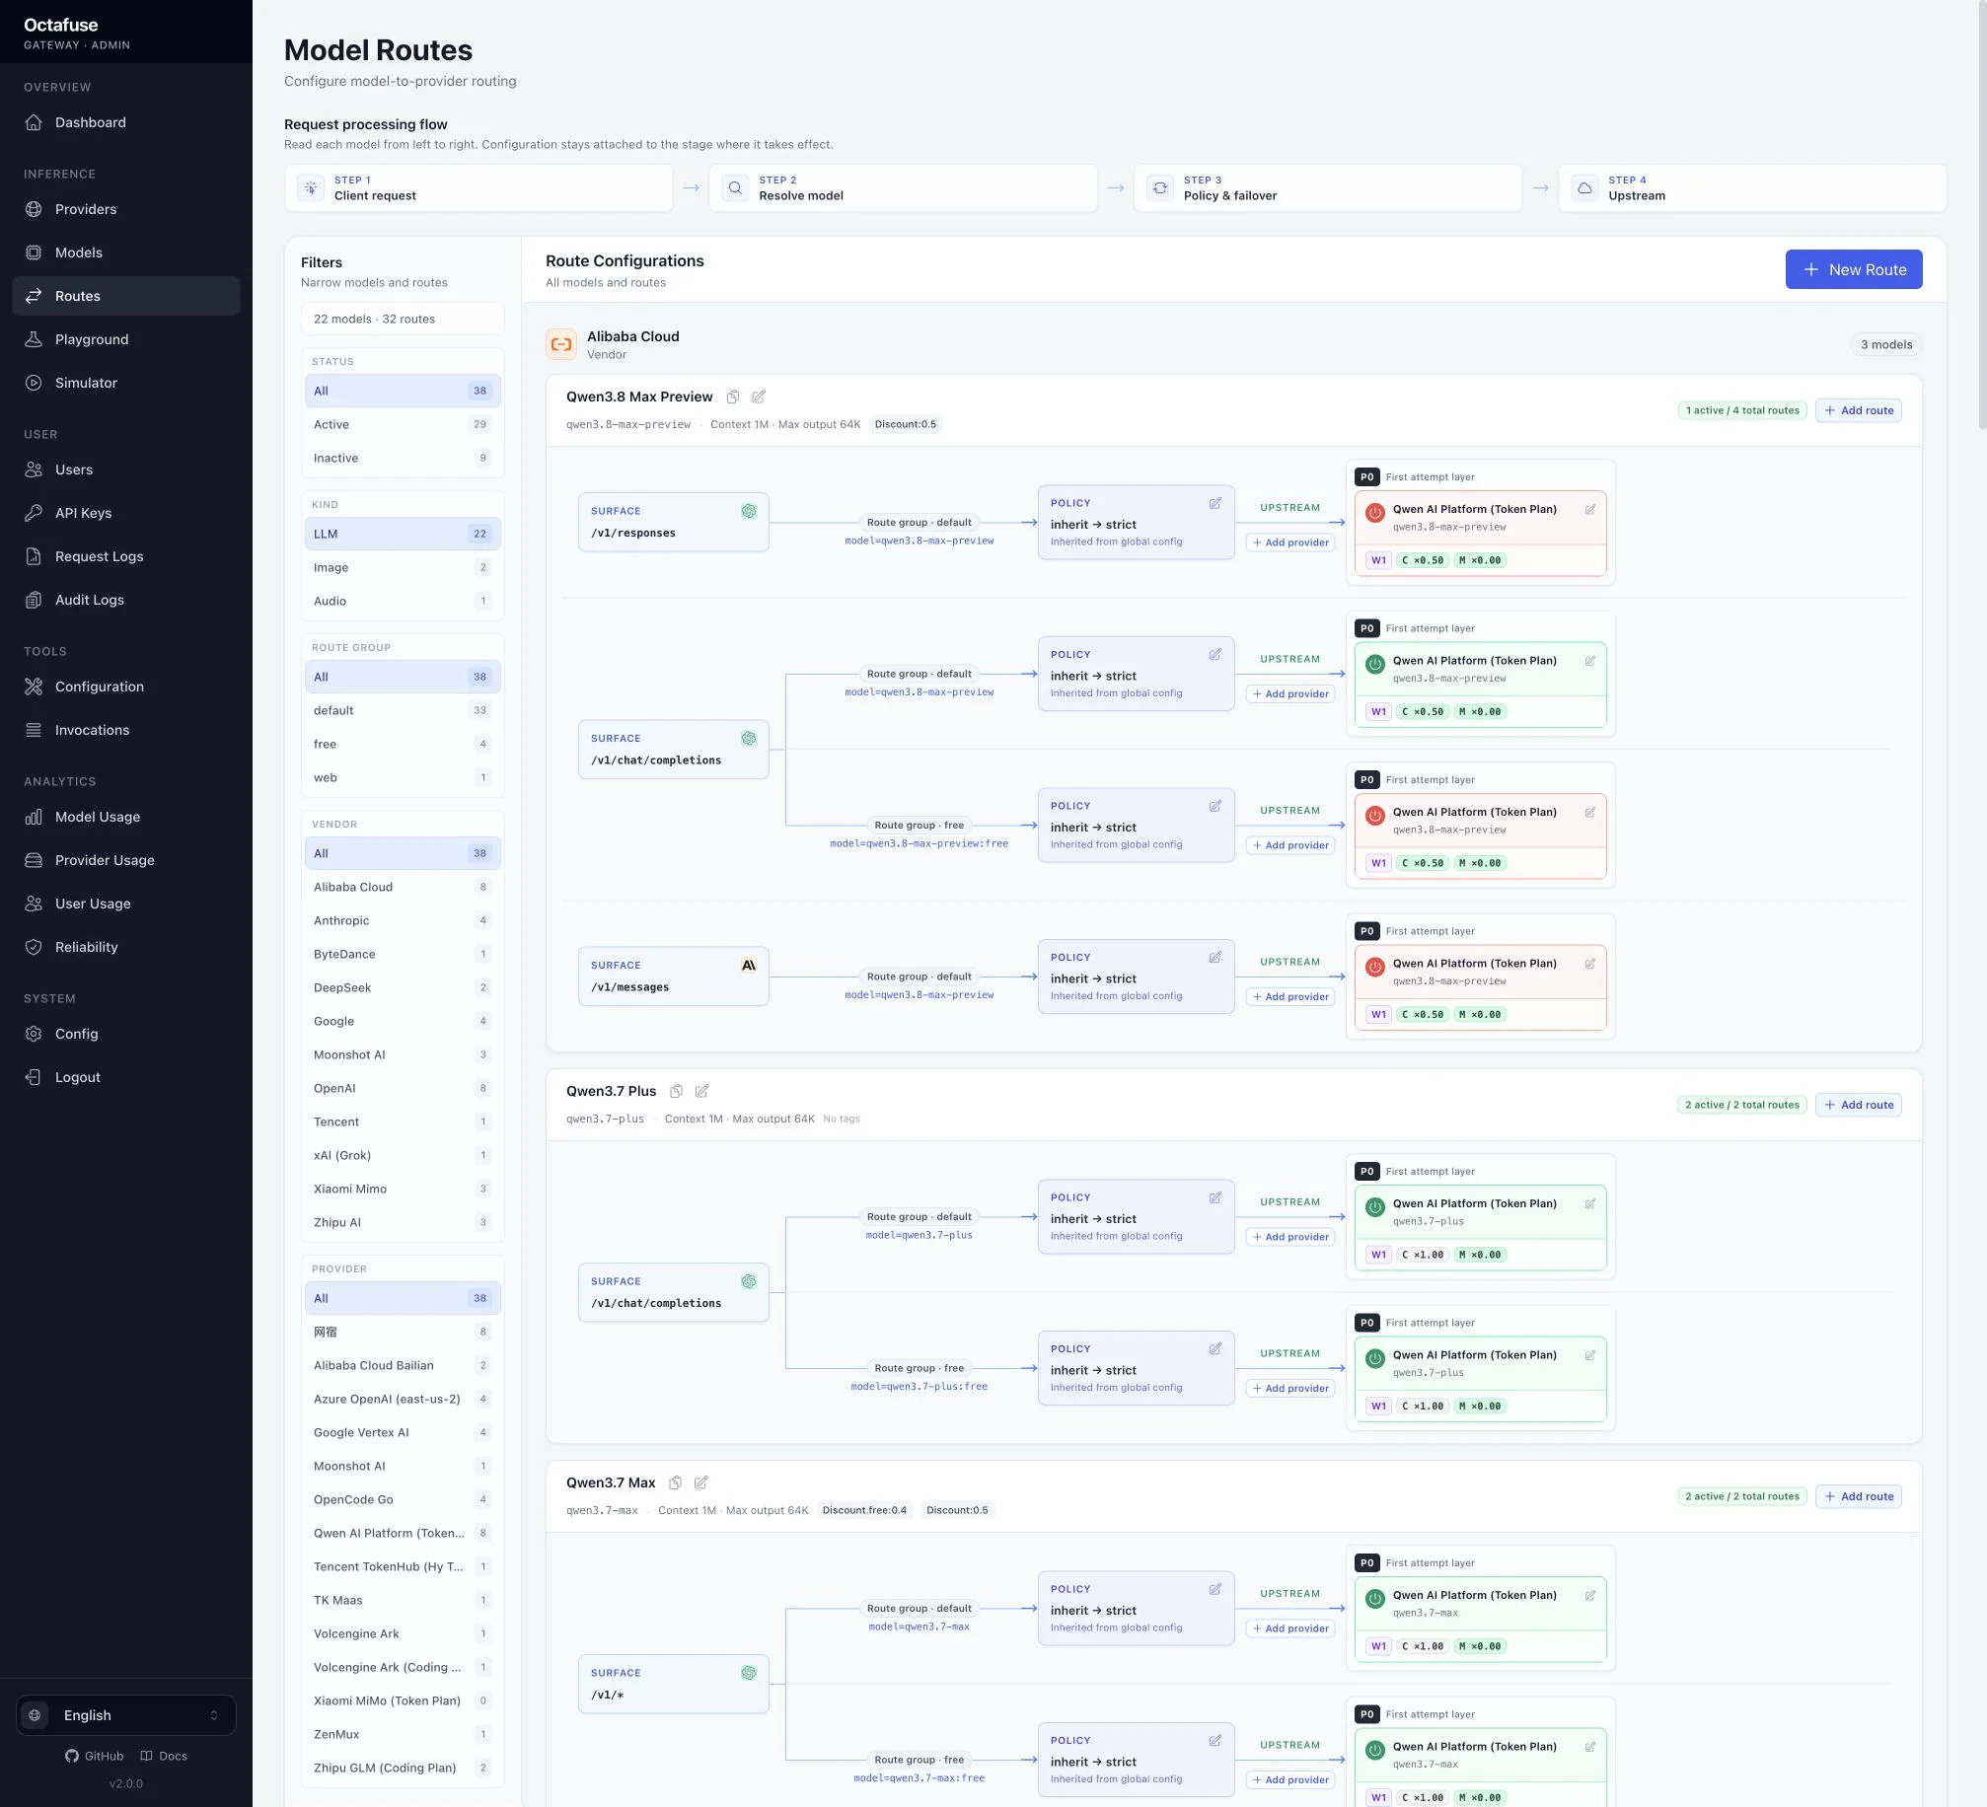
Task: Select the /v1/responses surface card
Action: (x=674, y=523)
